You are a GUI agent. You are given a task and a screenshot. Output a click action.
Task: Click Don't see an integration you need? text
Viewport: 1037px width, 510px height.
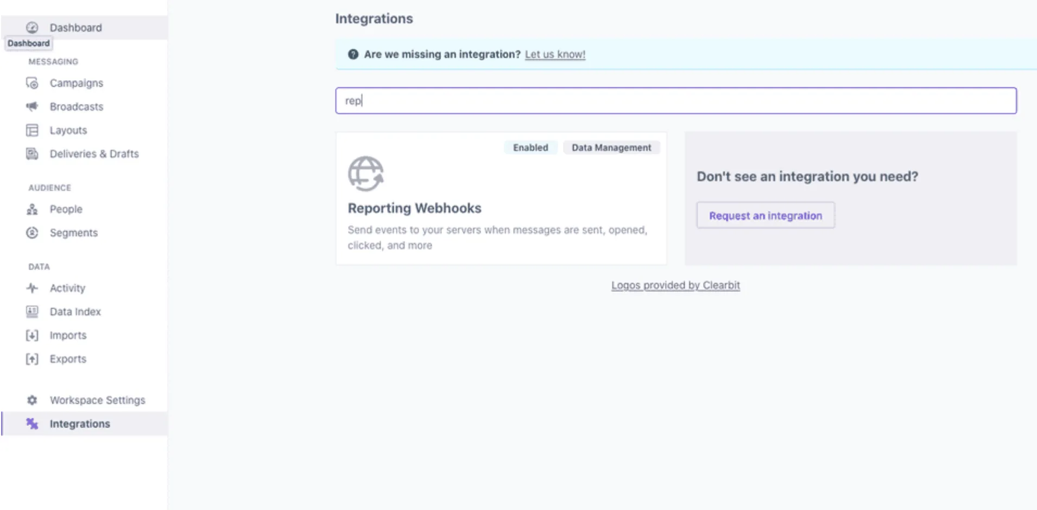(x=807, y=176)
